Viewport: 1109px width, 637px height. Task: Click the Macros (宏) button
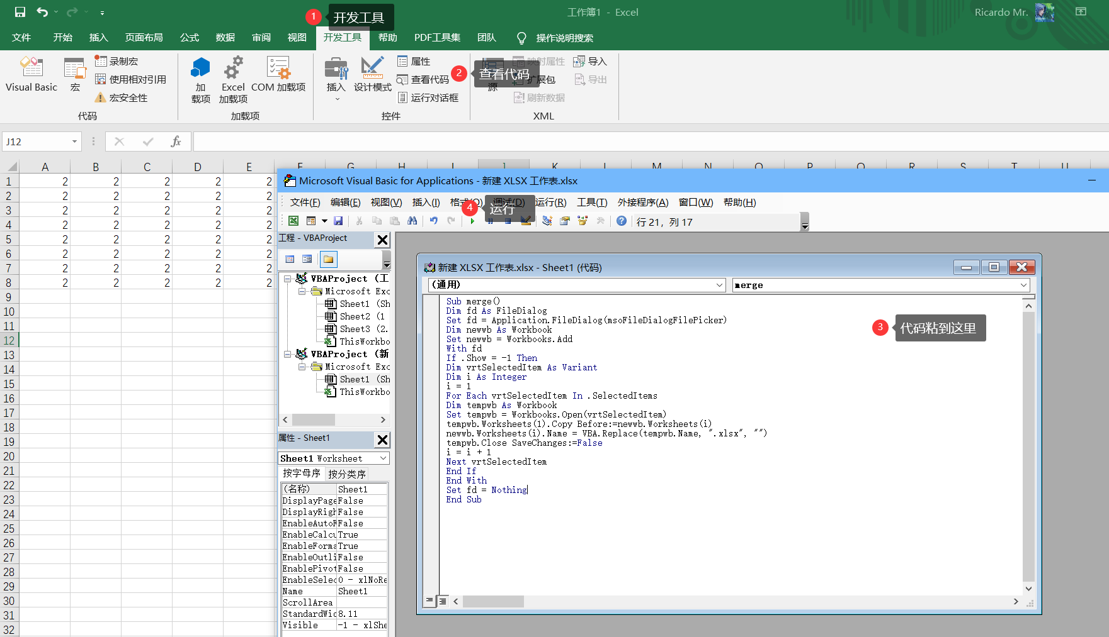(x=75, y=75)
